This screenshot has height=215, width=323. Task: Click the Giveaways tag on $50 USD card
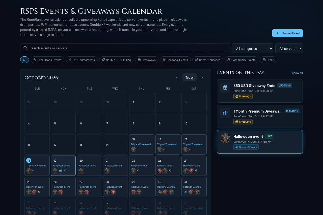coord(243,96)
